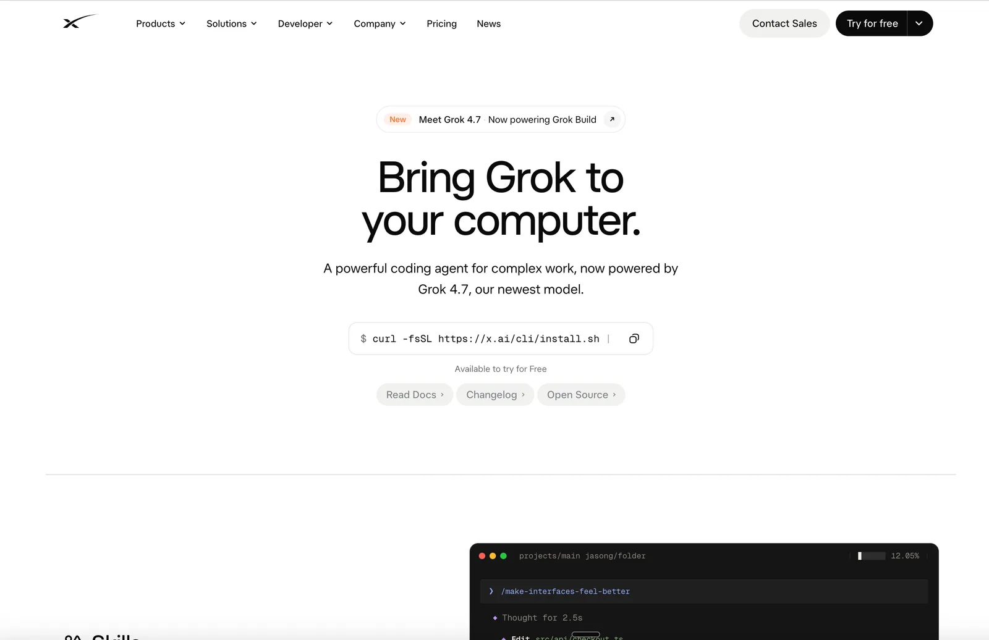Click the Meet Grok 4.7 announcement text
Screen dimensions: 989x640
click(x=449, y=119)
